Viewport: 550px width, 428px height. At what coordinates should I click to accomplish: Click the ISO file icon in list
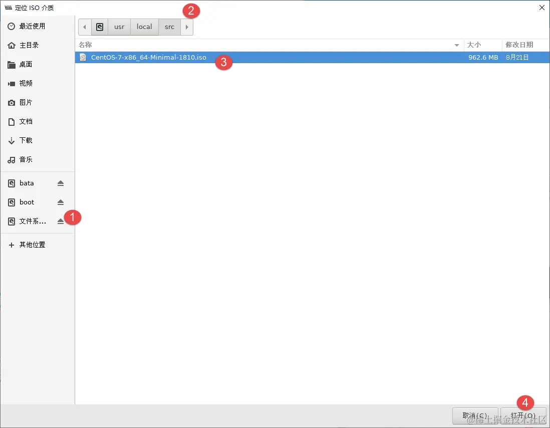click(83, 58)
